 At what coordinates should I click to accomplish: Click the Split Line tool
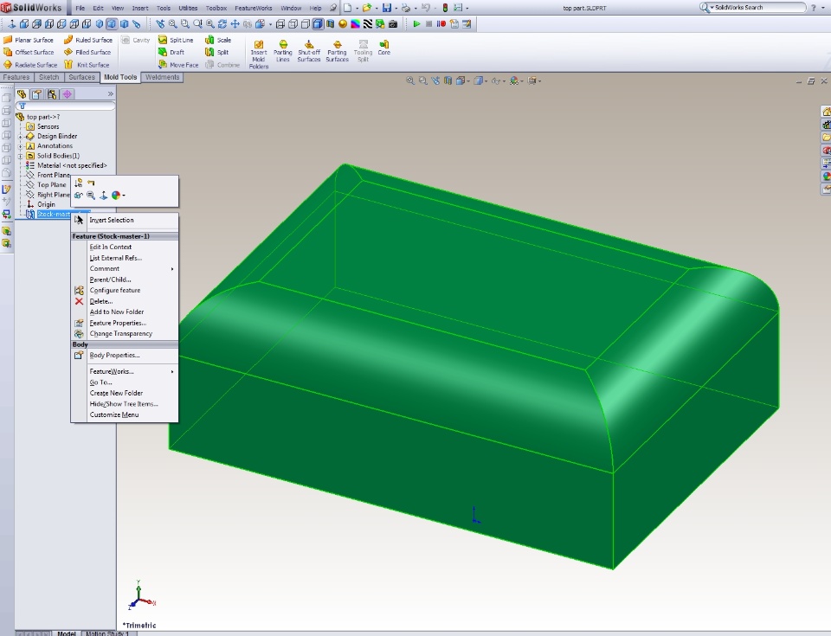click(176, 40)
